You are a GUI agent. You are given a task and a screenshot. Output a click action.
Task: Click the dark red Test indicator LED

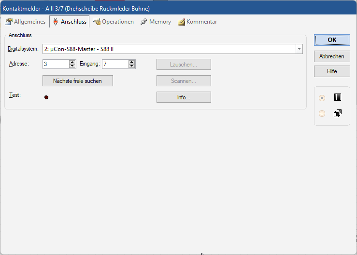tap(46, 97)
